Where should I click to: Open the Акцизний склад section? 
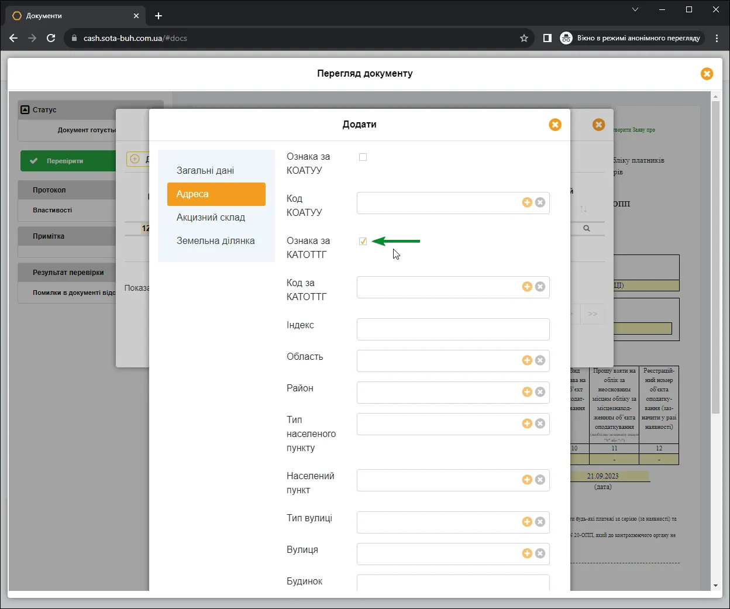[x=211, y=218]
